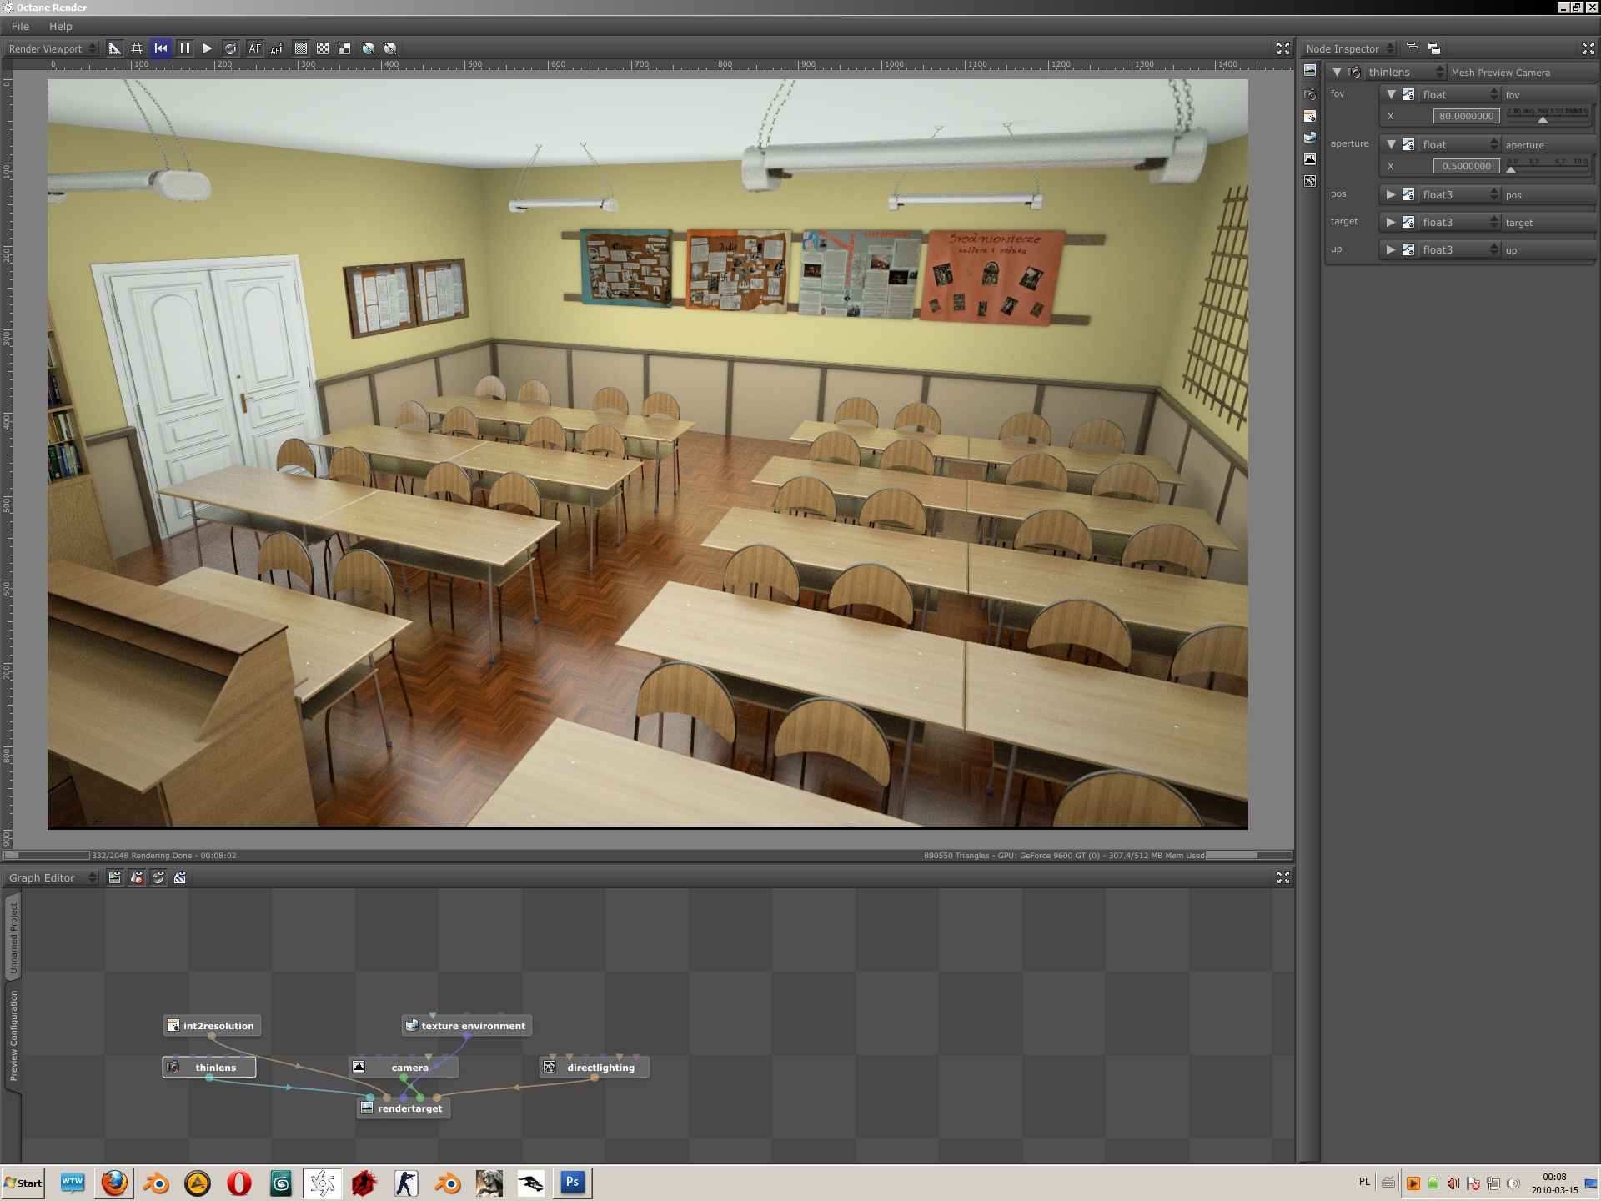Click the restart render button
1601x1201 pixels.
pos(161,48)
